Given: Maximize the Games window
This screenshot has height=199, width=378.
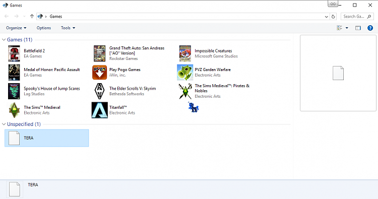Looking at the screenshot, I should (355, 5).
